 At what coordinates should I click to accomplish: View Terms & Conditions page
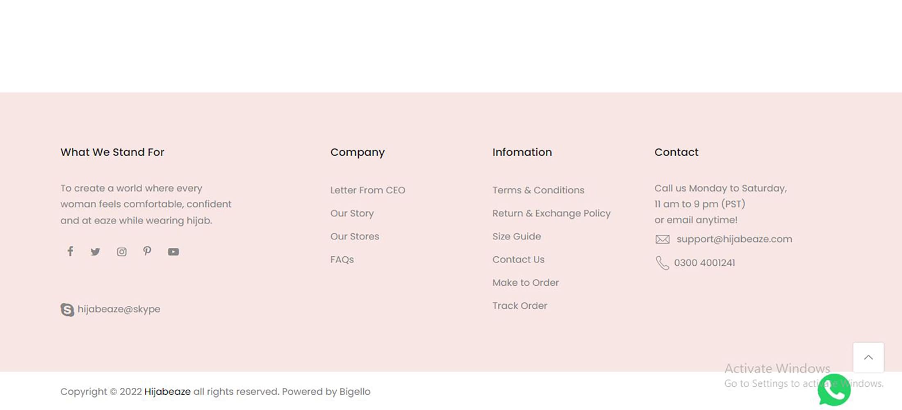(538, 190)
